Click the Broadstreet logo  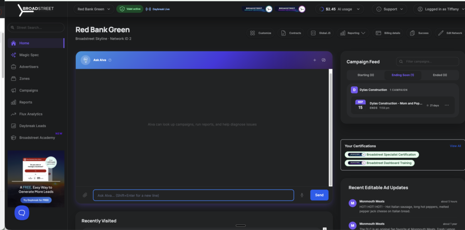click(x=35, y=10)
